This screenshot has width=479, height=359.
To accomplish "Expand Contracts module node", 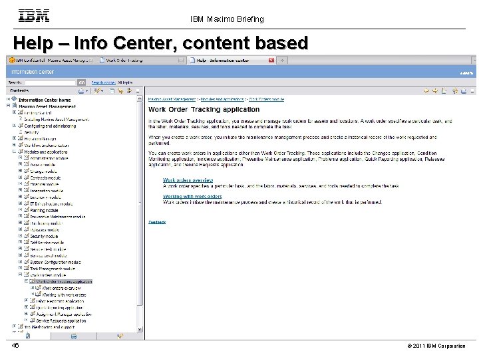I will tap(20, 178).
